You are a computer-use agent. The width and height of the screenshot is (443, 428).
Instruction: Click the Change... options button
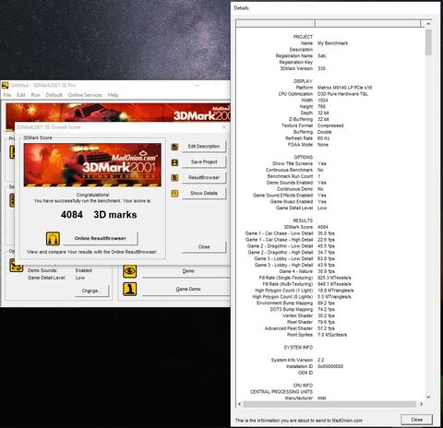tap(91, 291)
